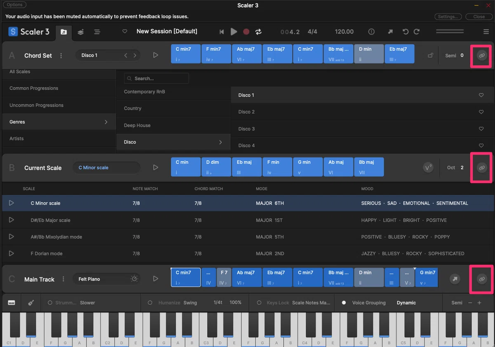Favorite Disco 3 with its heart icon
Screen dimensions: 495x347
click(x=481, y=129)
